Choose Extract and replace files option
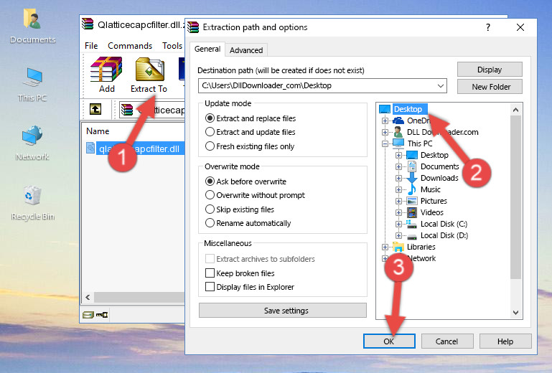552x373 pixels. click(x=210, y=118)
